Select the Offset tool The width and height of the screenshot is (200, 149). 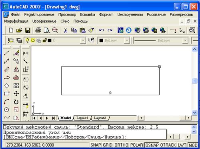click(x=16, y=77)
